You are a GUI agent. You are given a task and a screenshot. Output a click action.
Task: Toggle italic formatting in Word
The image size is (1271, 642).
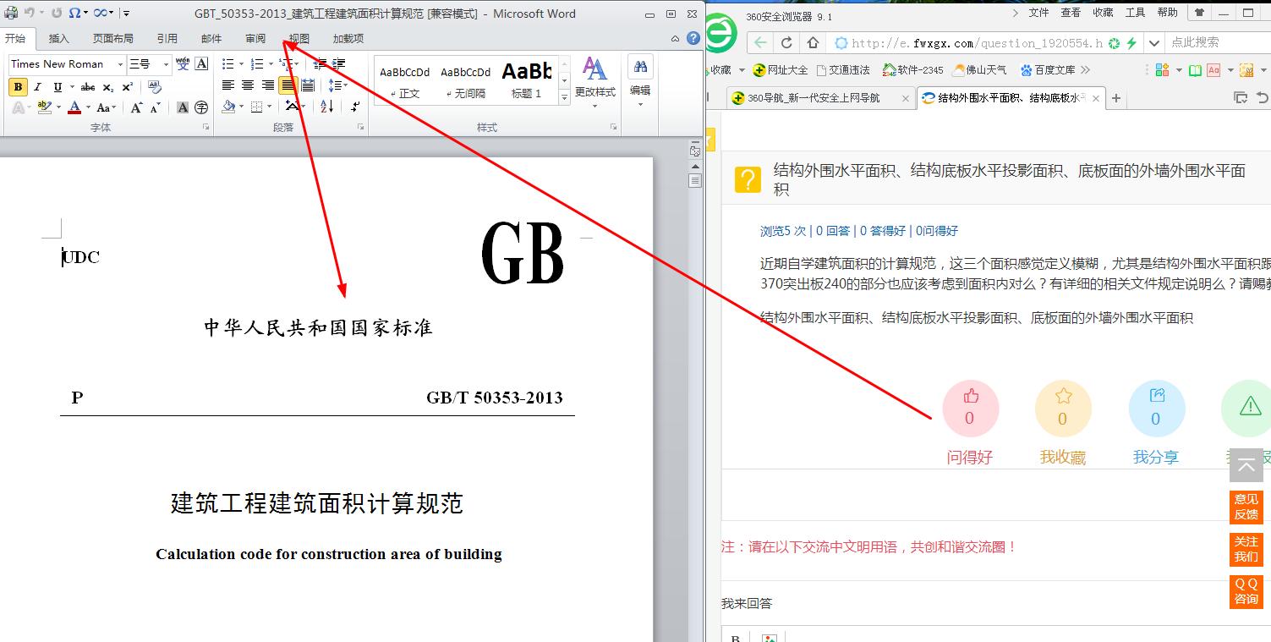tap(38, 87)
